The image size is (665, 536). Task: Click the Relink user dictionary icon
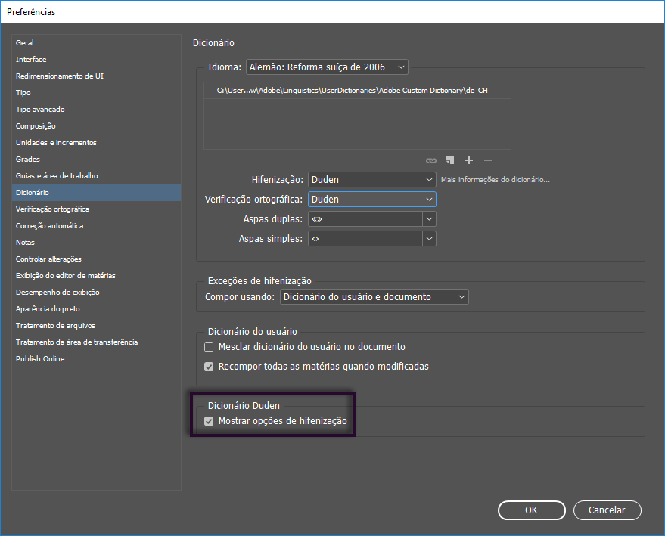(431, 160)
